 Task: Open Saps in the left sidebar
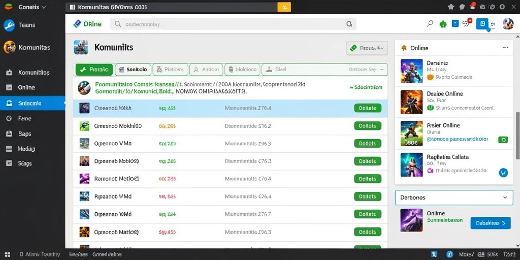pos(19,134)
